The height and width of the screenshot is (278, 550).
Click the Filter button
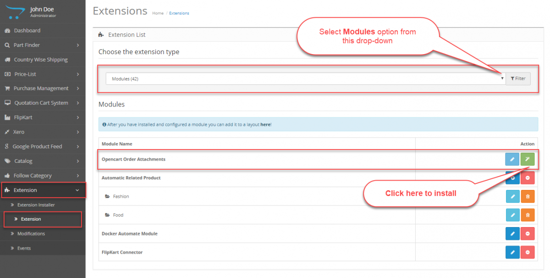pos(518,78)
